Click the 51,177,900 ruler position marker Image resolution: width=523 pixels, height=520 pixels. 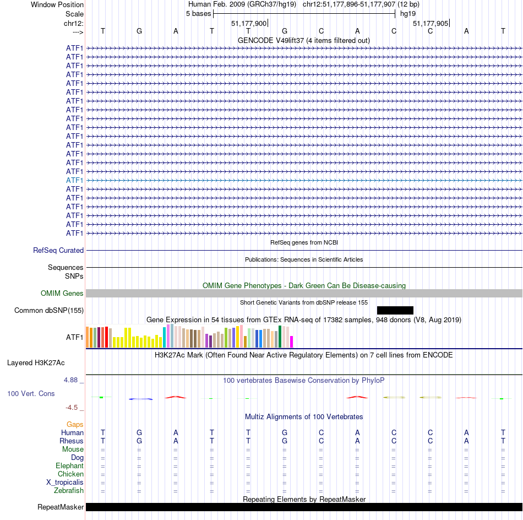click(x=249, y=23)
